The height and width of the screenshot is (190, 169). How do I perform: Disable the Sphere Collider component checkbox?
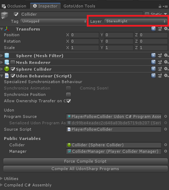[x=13, y=69]
